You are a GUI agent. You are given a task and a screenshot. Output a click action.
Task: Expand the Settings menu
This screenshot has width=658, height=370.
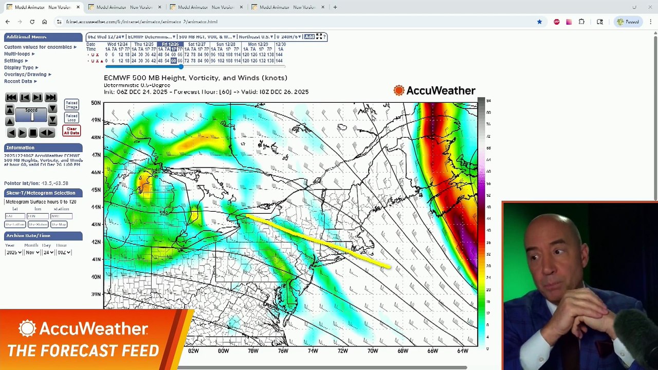click(16, 61)
